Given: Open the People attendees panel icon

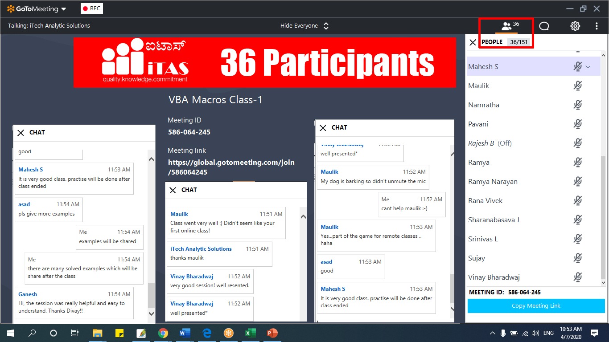Looking at the screenshot, I should tap(507, 26).
